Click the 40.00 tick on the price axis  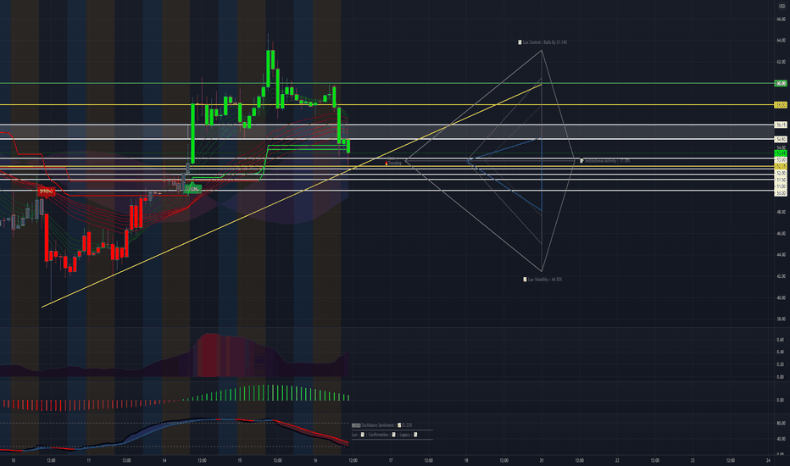pos(781,297)
